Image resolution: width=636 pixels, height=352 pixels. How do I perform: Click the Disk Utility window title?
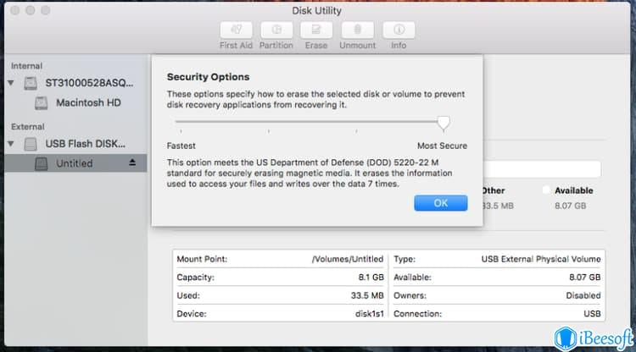click(x=316, y=10)
